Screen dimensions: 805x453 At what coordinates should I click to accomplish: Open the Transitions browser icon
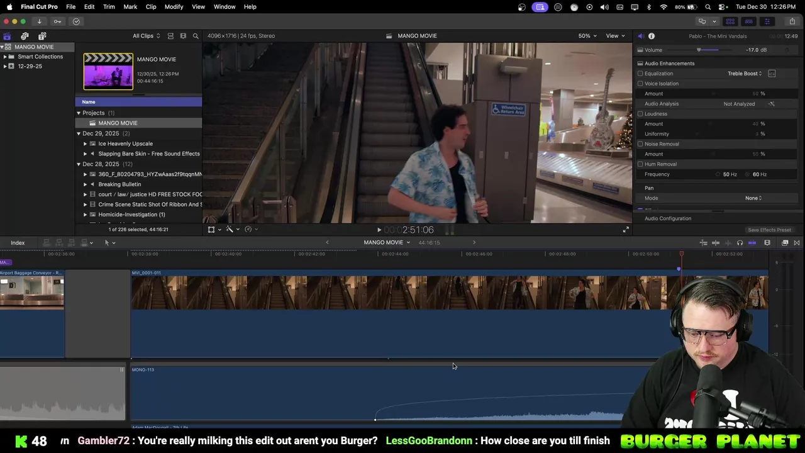pos(797,243)
